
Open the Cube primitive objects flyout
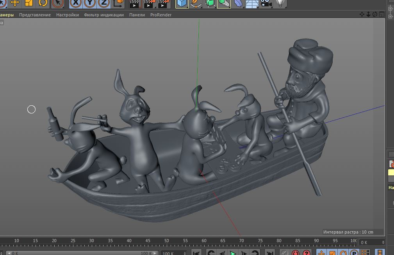click(x=182, y=3)
